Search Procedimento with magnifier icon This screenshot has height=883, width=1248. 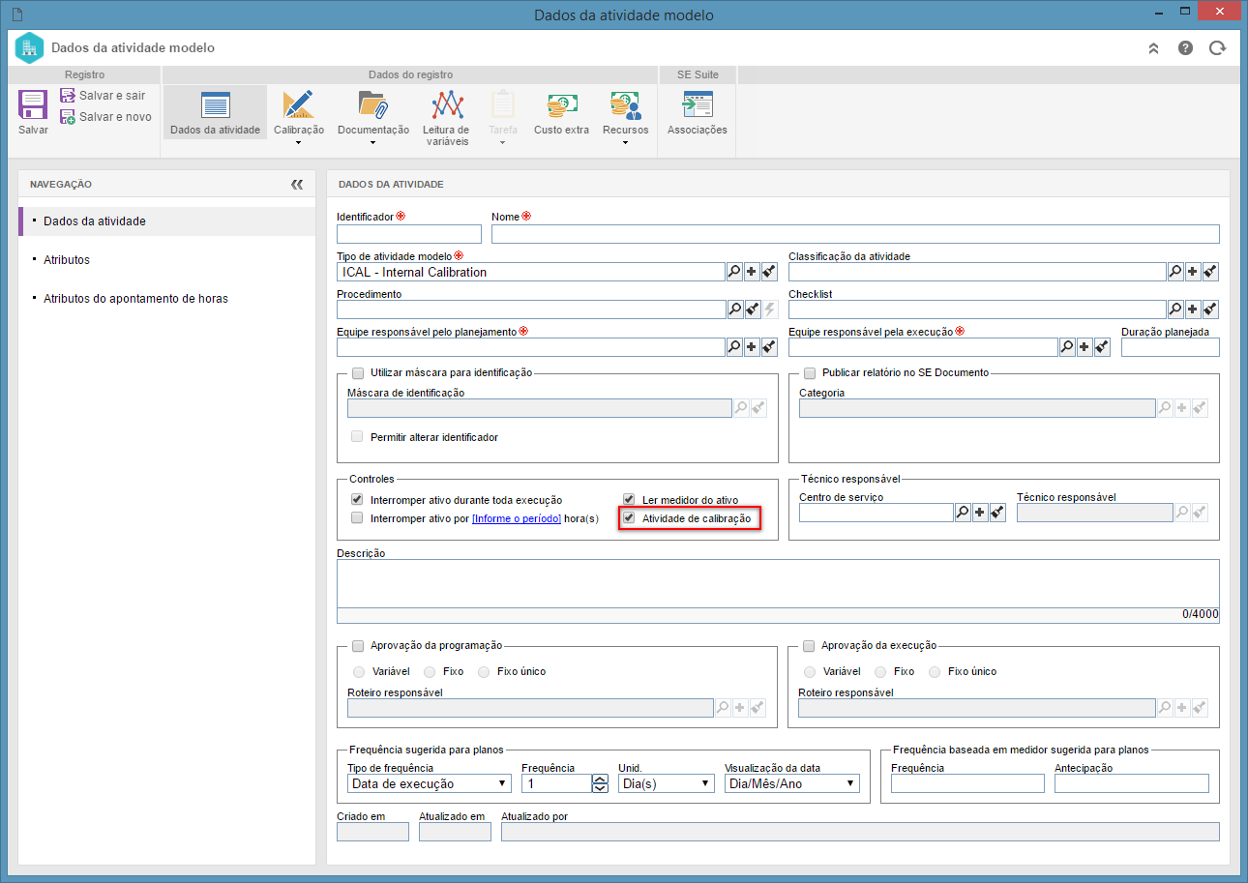pyautogui.click(x=735, y=309)
